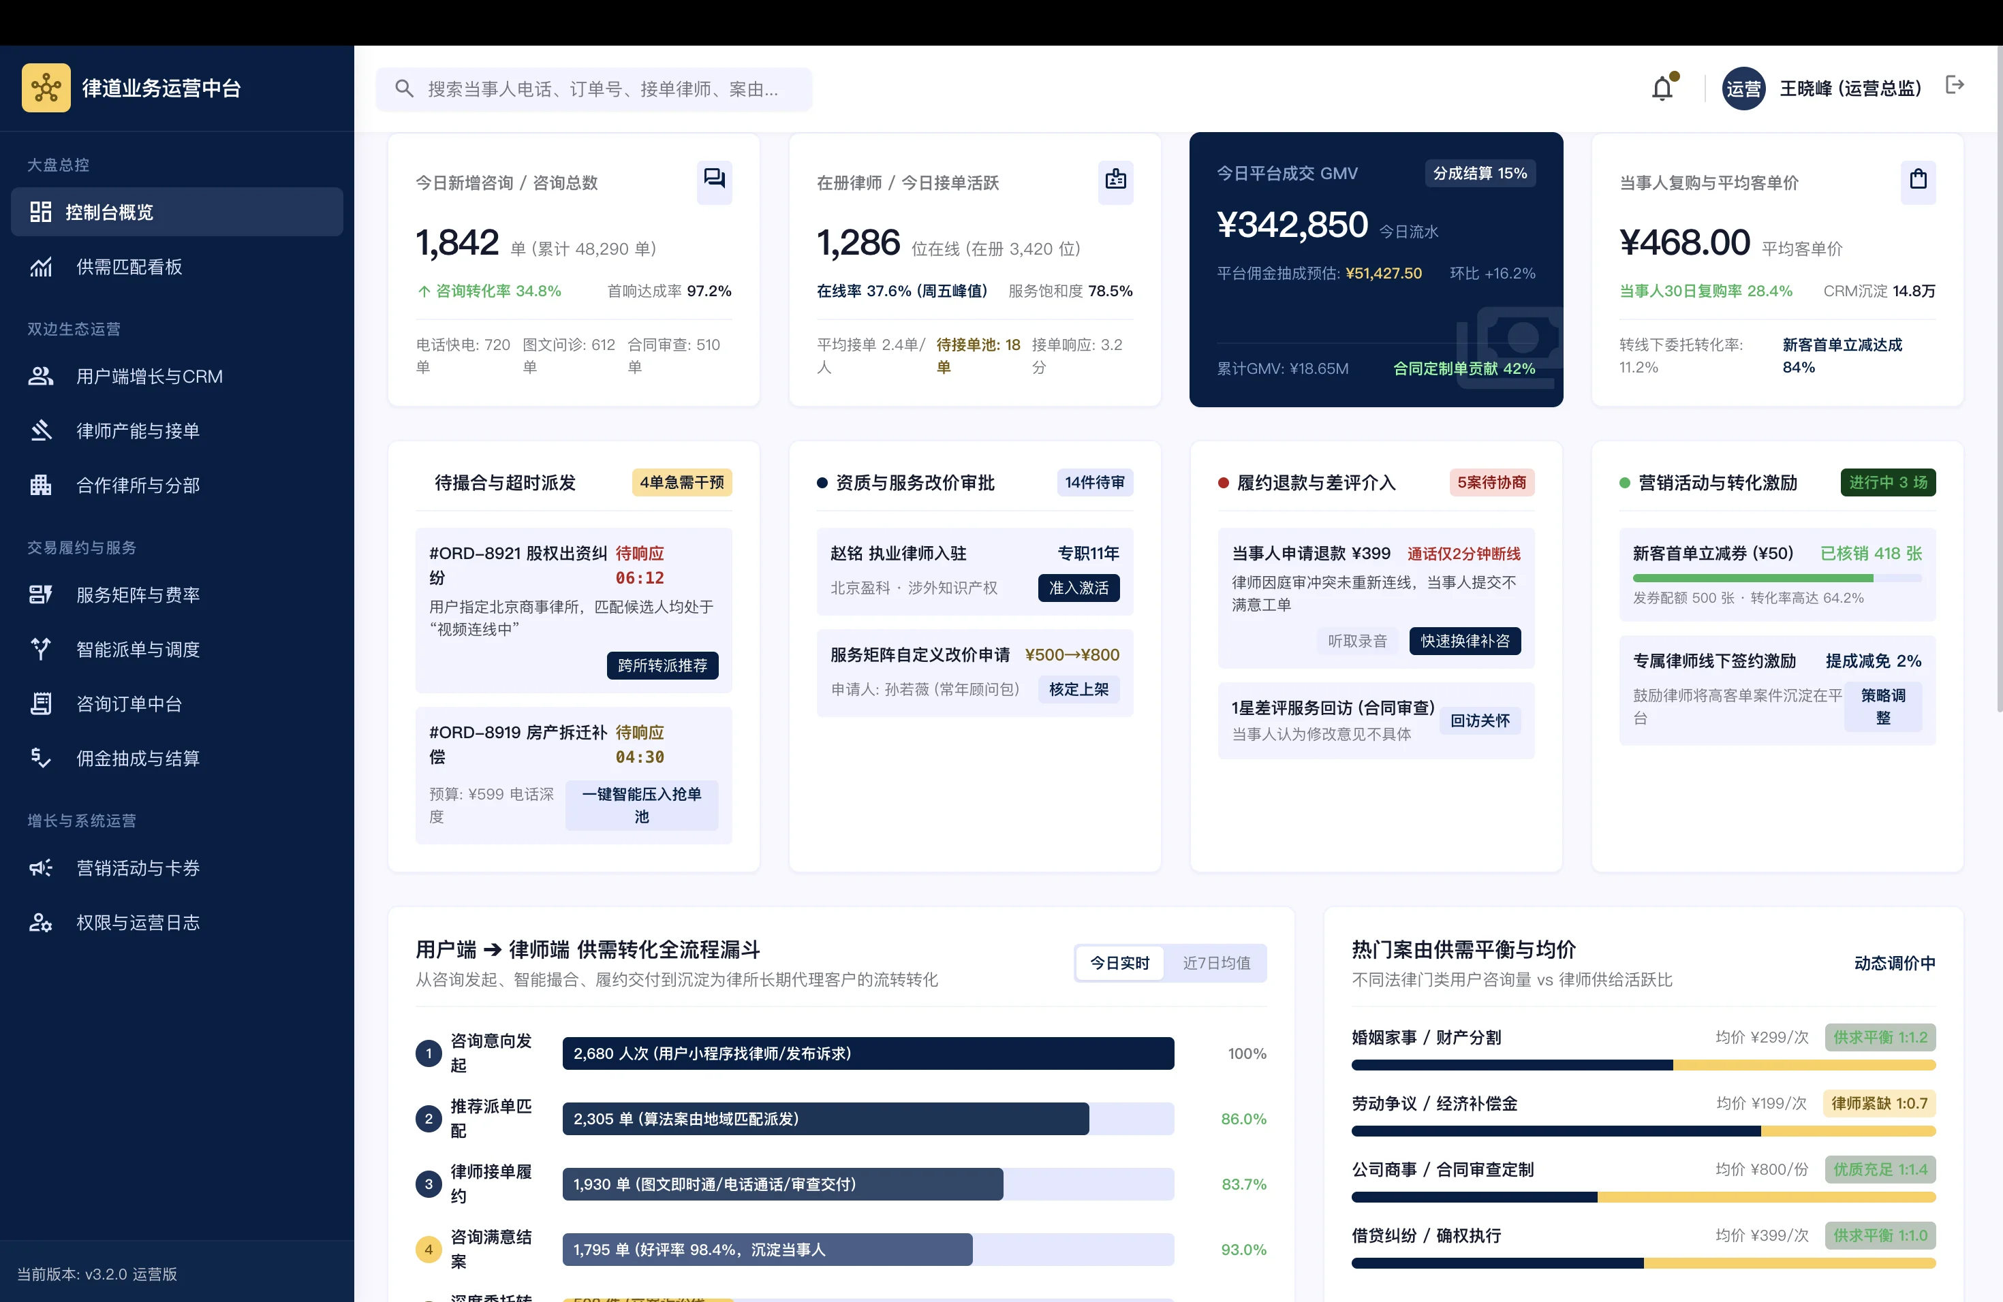Open the notification bell

tap(1662, 89)
